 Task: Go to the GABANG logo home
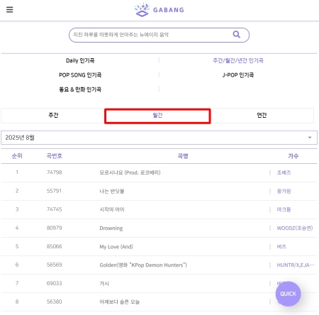pyautogui.click(x=159, y=10)
